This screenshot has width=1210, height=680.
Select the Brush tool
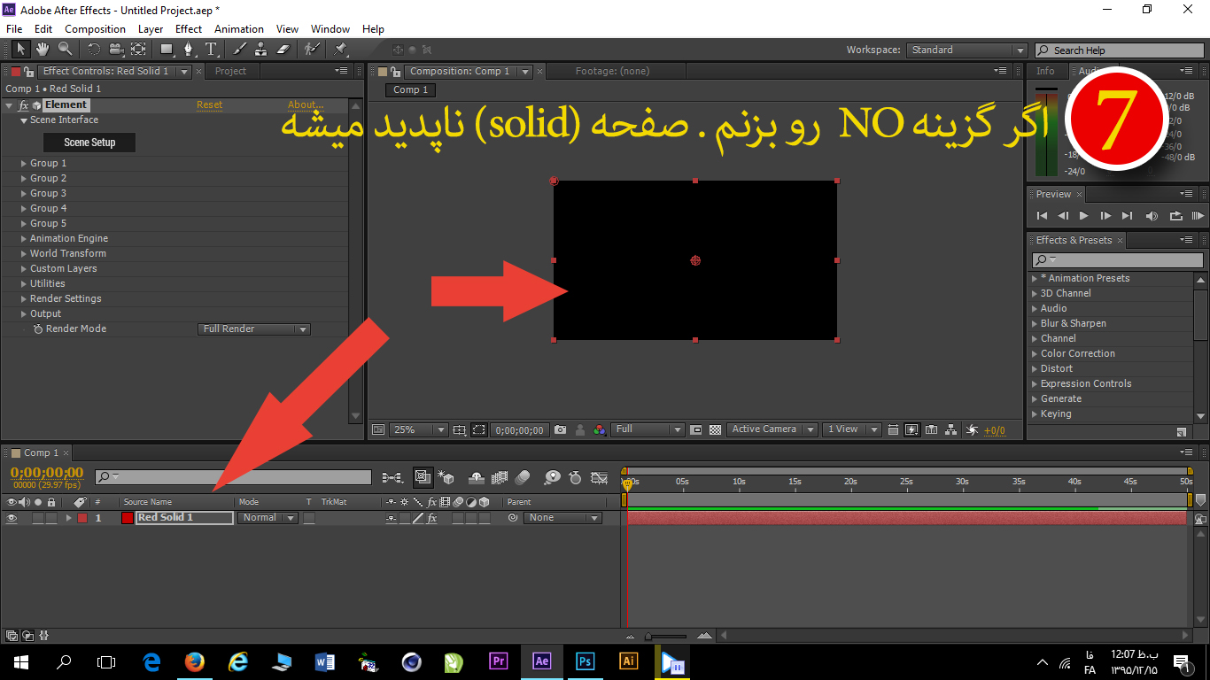pos(239,50)
